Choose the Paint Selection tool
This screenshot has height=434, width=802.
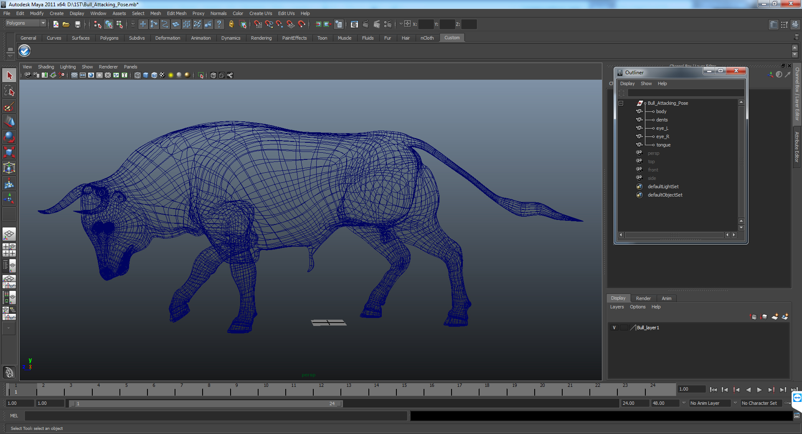click(9, 106)
